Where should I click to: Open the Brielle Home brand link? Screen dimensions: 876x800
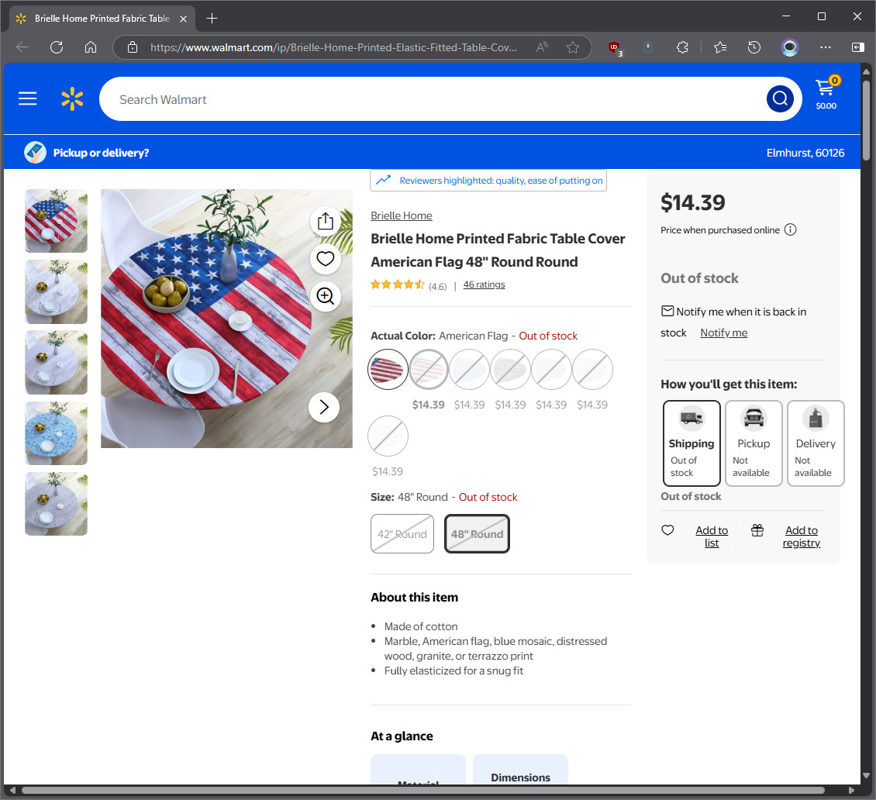401,216
